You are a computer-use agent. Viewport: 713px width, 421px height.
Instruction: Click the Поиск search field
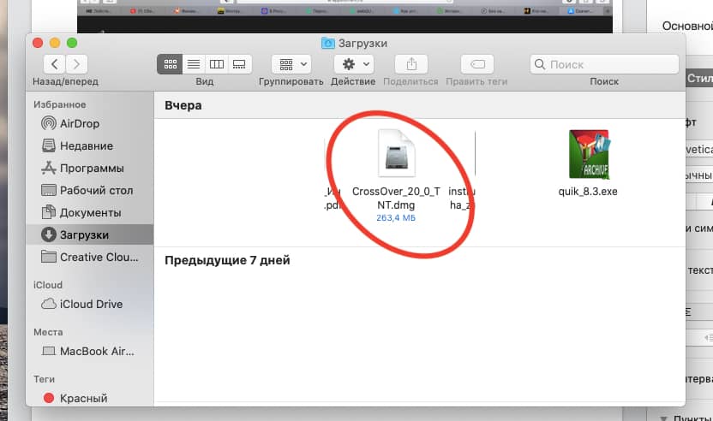point(604,64)
